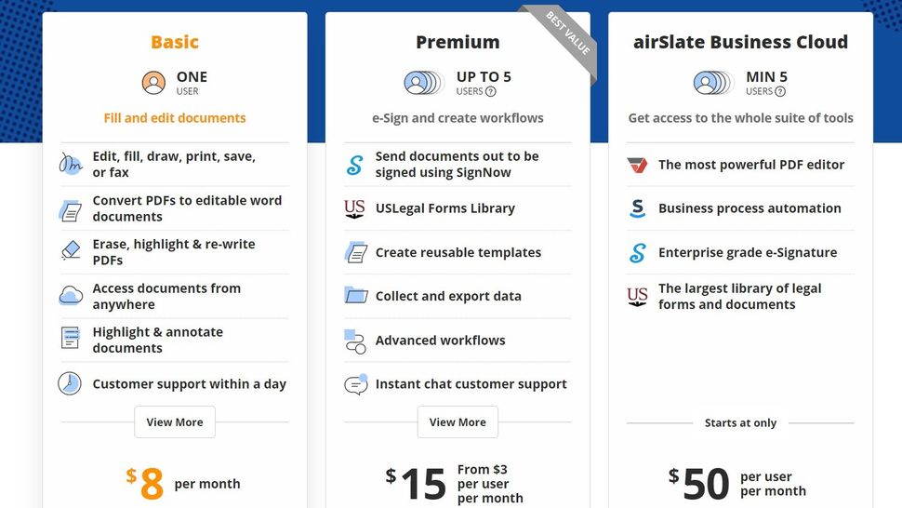Click the folder icon for Collect and export data
902x508 pixels.
point(355,296)
